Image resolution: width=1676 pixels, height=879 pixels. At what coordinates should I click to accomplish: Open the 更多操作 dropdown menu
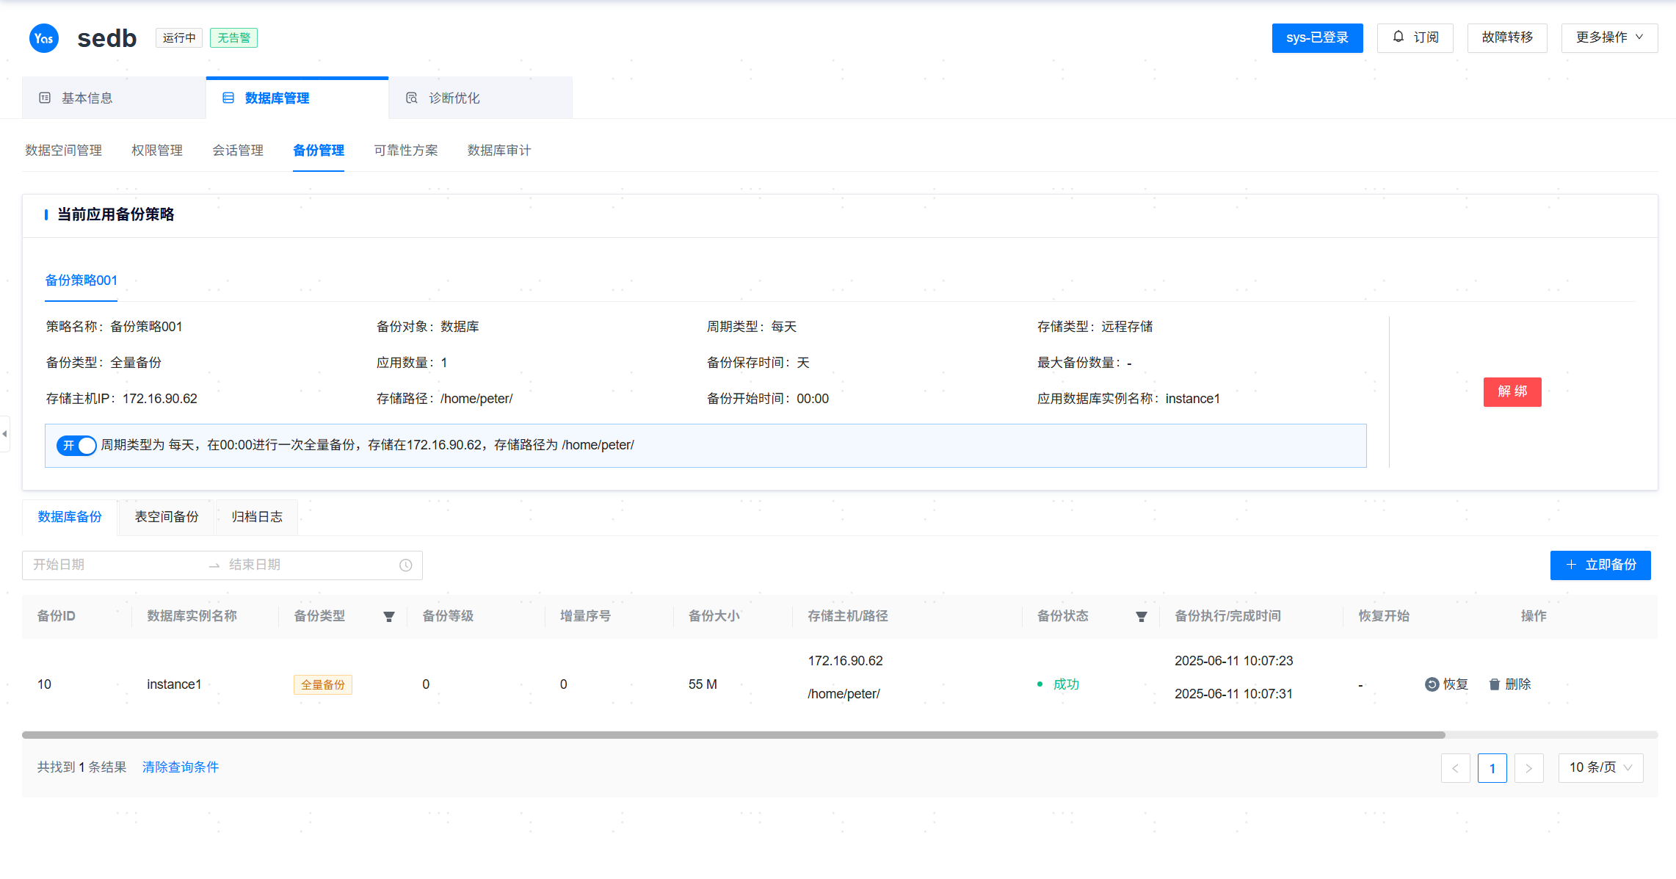point(1609,37)
